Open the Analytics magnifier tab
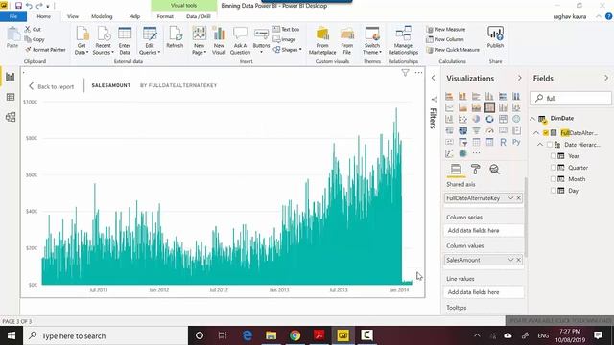Viewport: 614px width, 345px height. tap(495, 169)
